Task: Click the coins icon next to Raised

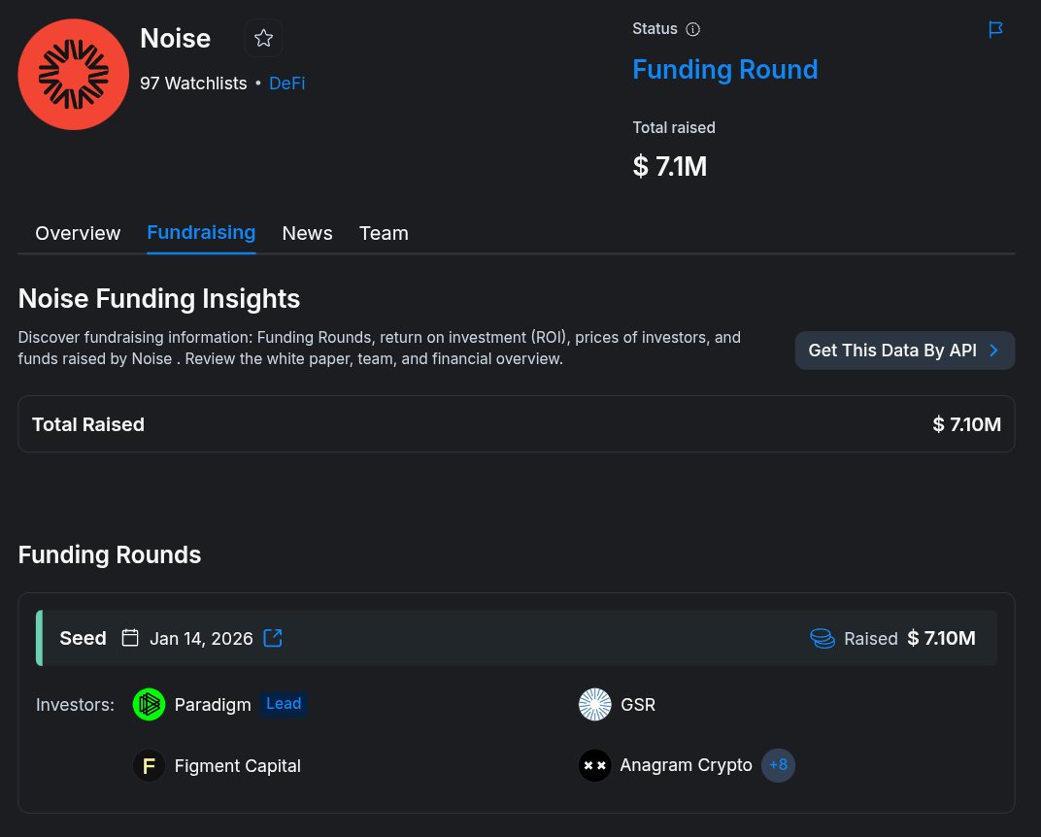Action: pyautogui.click(x=823, y=638)
